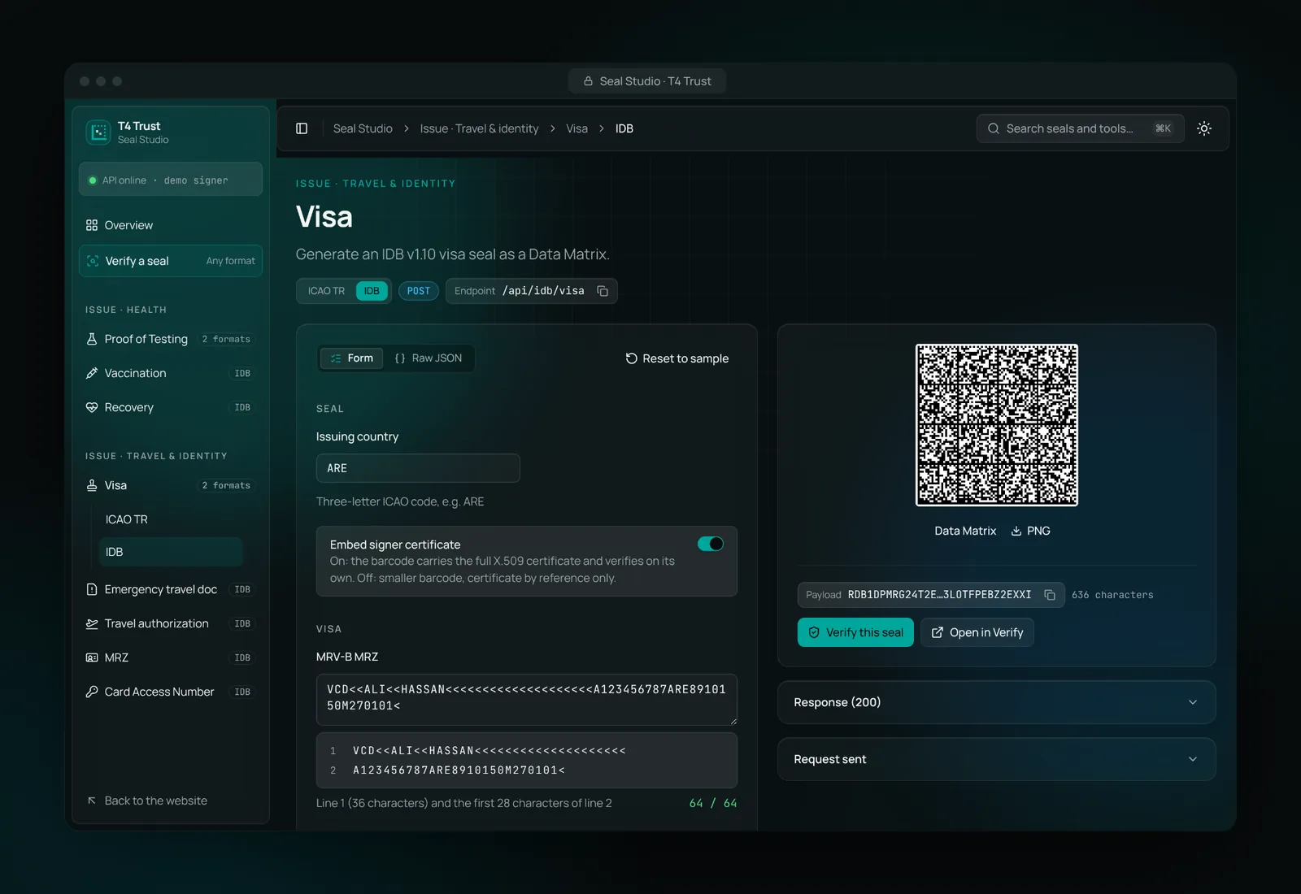
Task: Switch format to ICAO TR
Action: coord(326,291)
